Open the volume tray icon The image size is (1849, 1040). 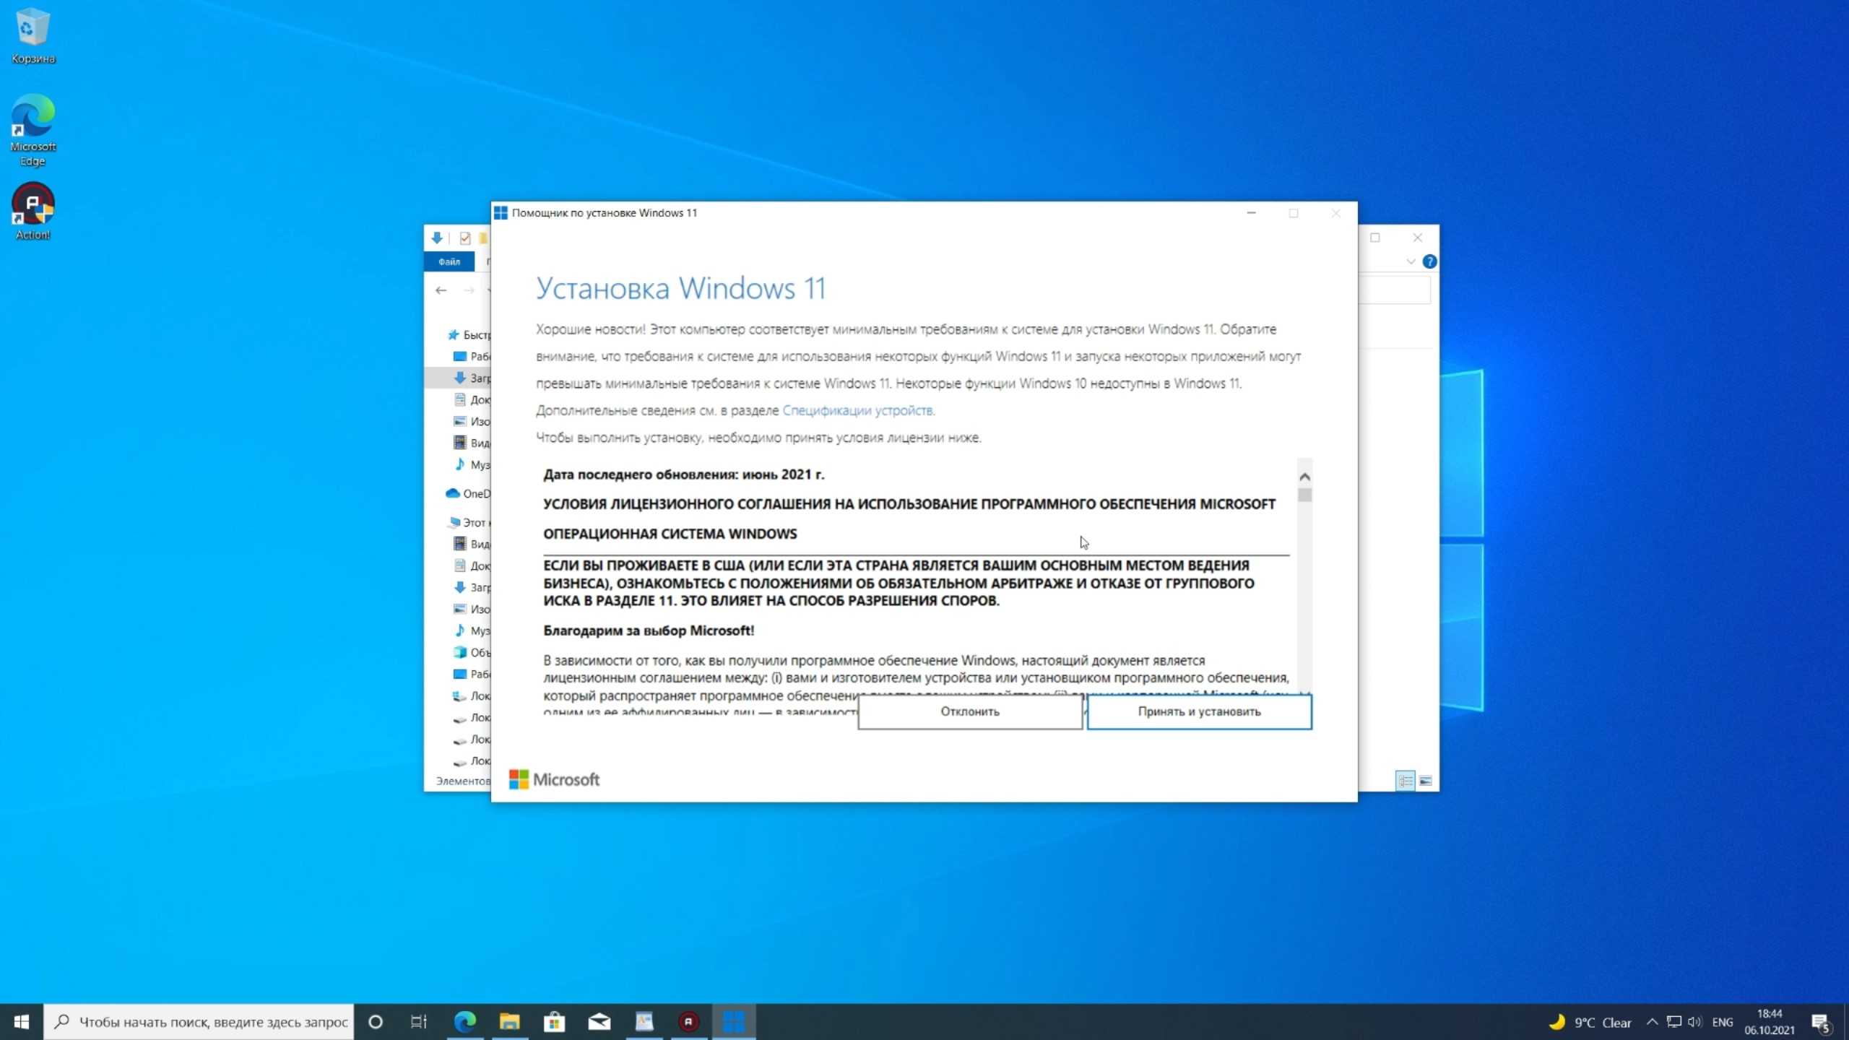click(1694, 1022)
